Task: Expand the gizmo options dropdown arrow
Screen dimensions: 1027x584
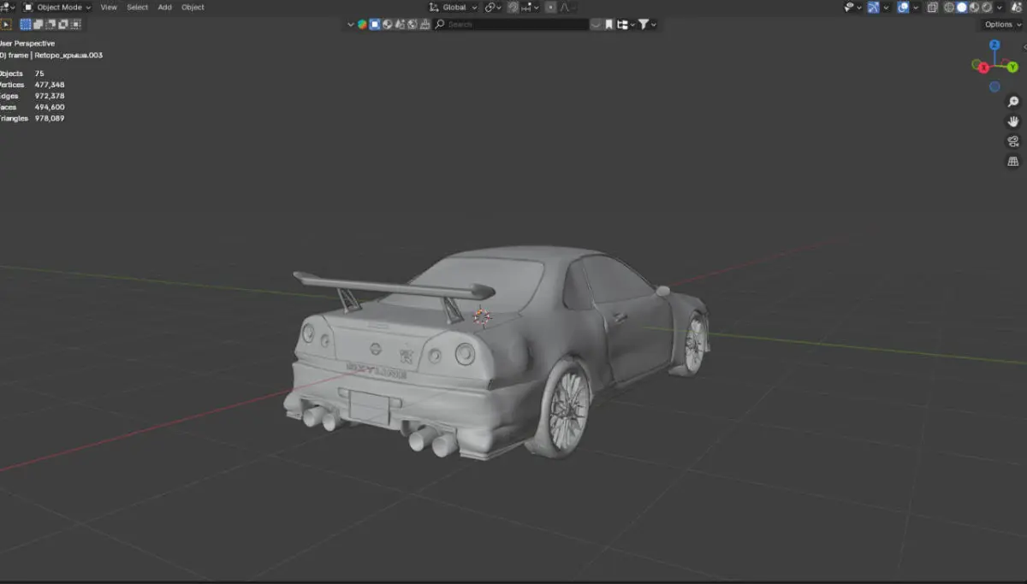Action: click(886, 8)
